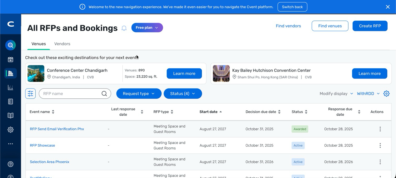Screen dimensions: 396x178
Task: Open the RFP Showcase event link
Action: pyautogui.click(x=42, y=145)
